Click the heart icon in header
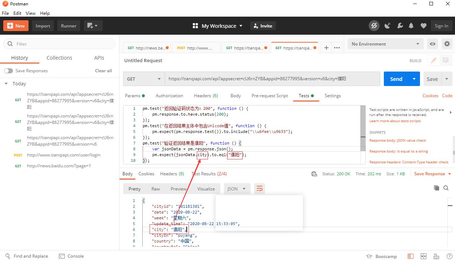This screenshot has height=262, width=455. pyautogui.click(x=424, y=26)
